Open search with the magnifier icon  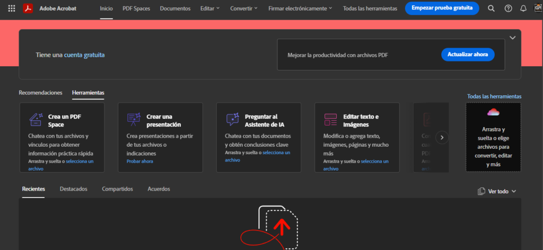pos(491,8)
